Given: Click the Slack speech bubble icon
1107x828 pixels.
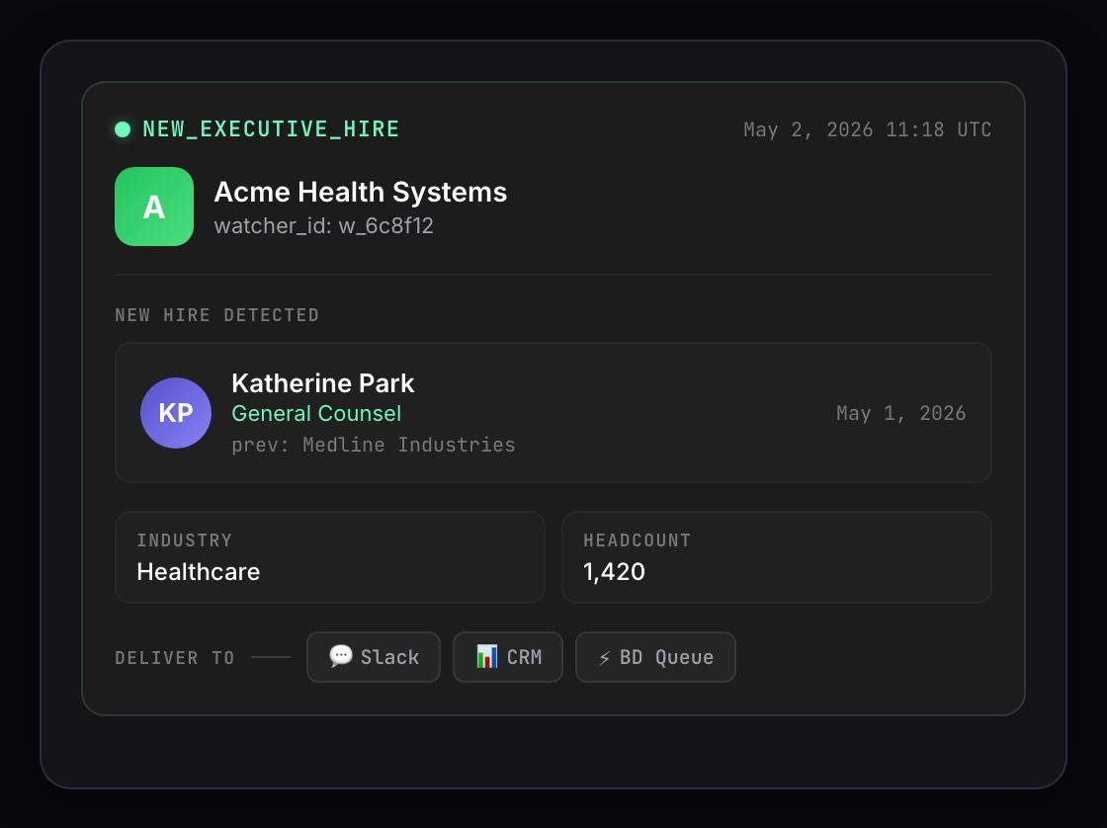Looking at the screenshot, I should 341,656.
